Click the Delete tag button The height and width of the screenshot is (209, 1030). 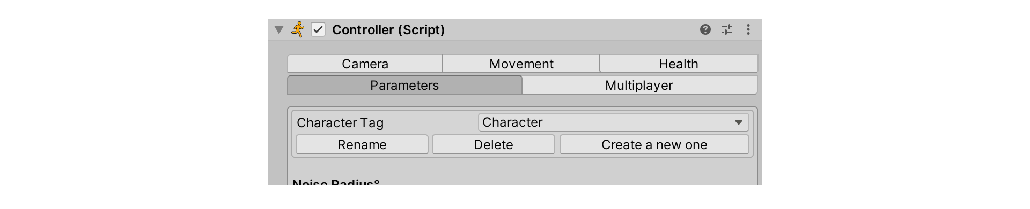pyautogui.click(x=494, y=144)
